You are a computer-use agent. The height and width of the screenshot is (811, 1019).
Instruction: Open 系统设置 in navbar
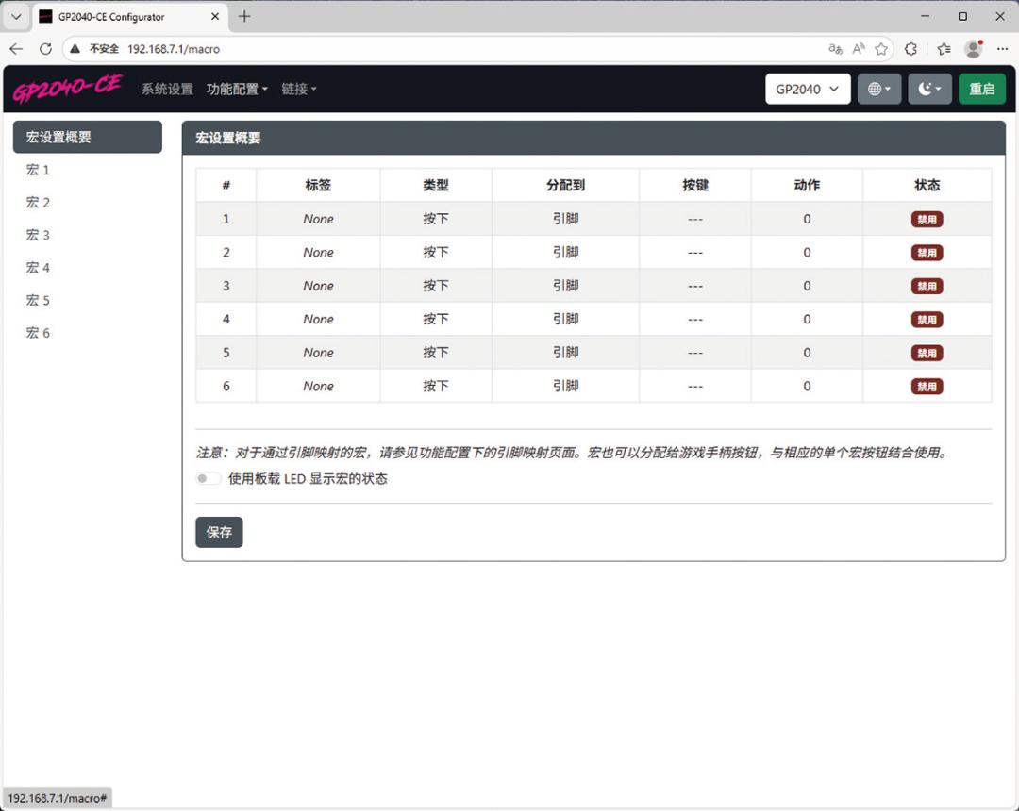point(168,89)
